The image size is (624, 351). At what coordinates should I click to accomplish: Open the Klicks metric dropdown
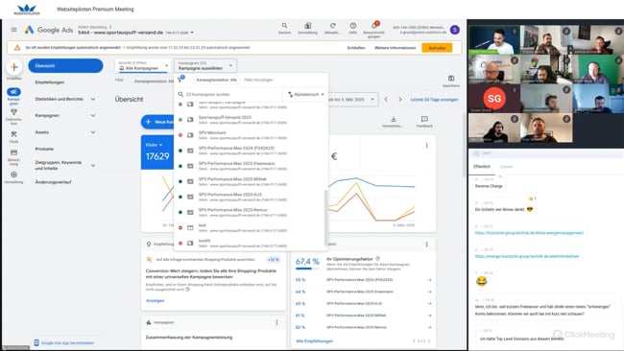point(154,145)
